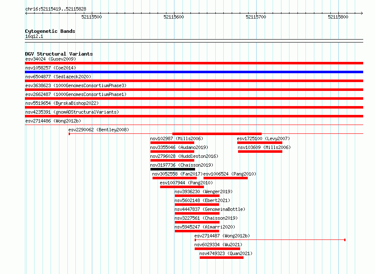Image resolution: width=375 pixels, height=274 pixels.
Task: Open esv1006524 (Pang2010) variant label
Action: click(230, 174)
